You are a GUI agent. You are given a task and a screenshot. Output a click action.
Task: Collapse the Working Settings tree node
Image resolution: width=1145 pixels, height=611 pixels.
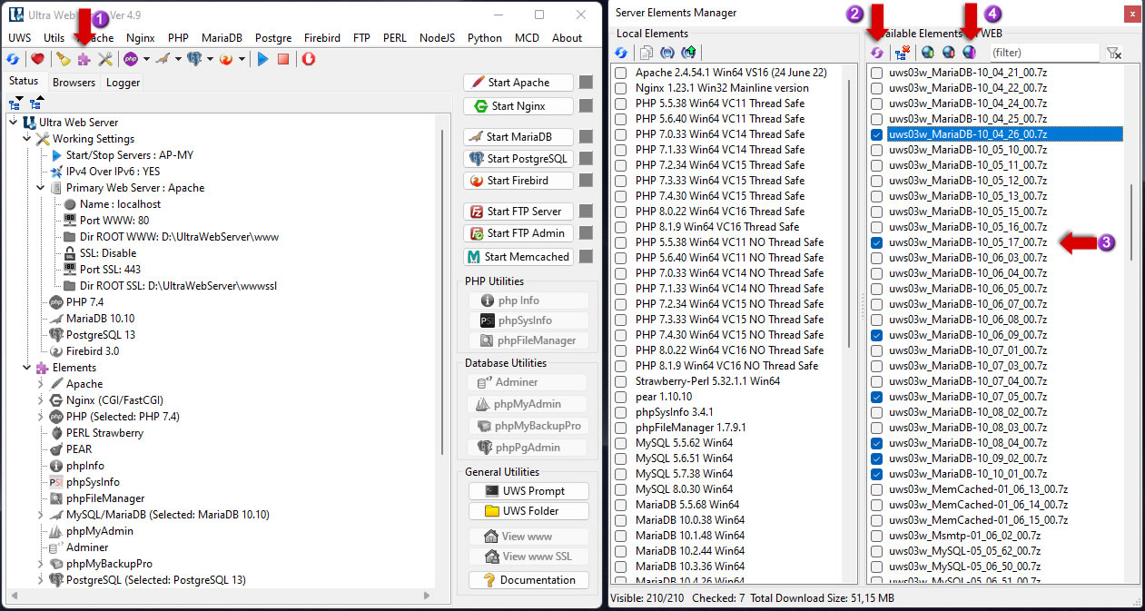26,139
